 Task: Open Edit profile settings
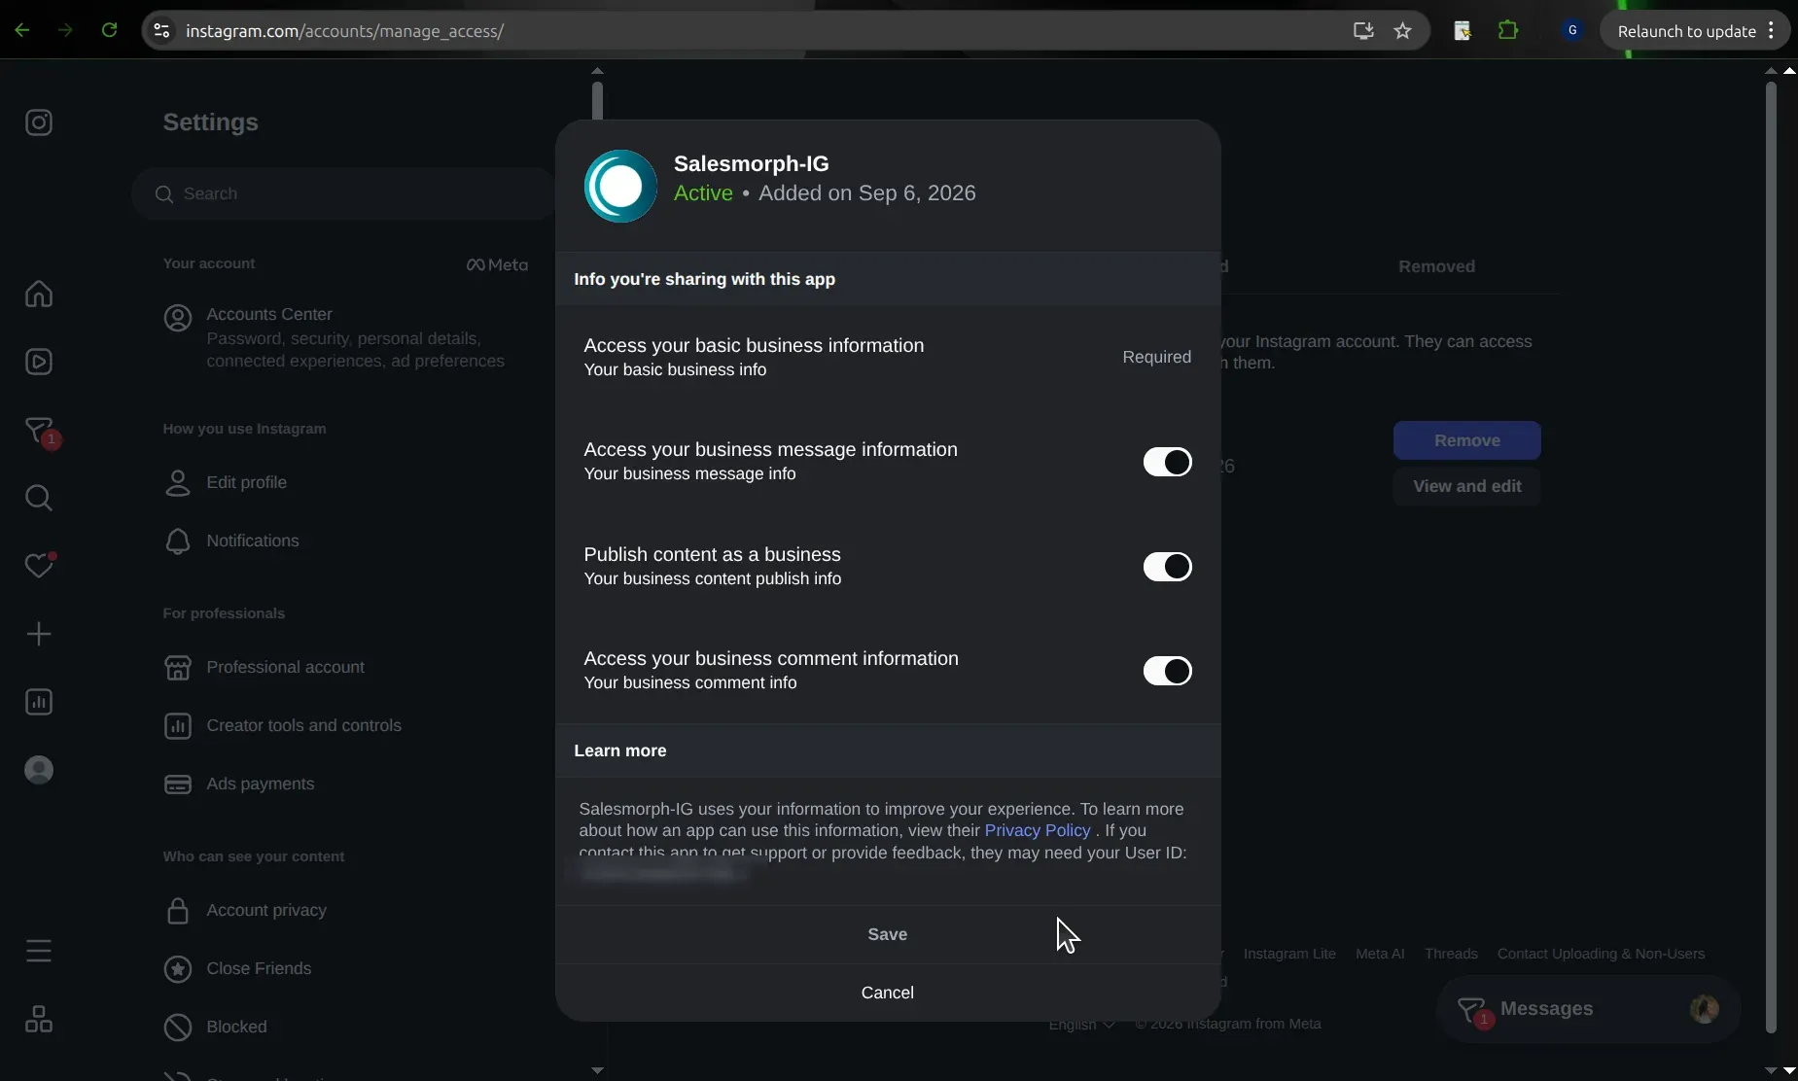tap(345, 482)
